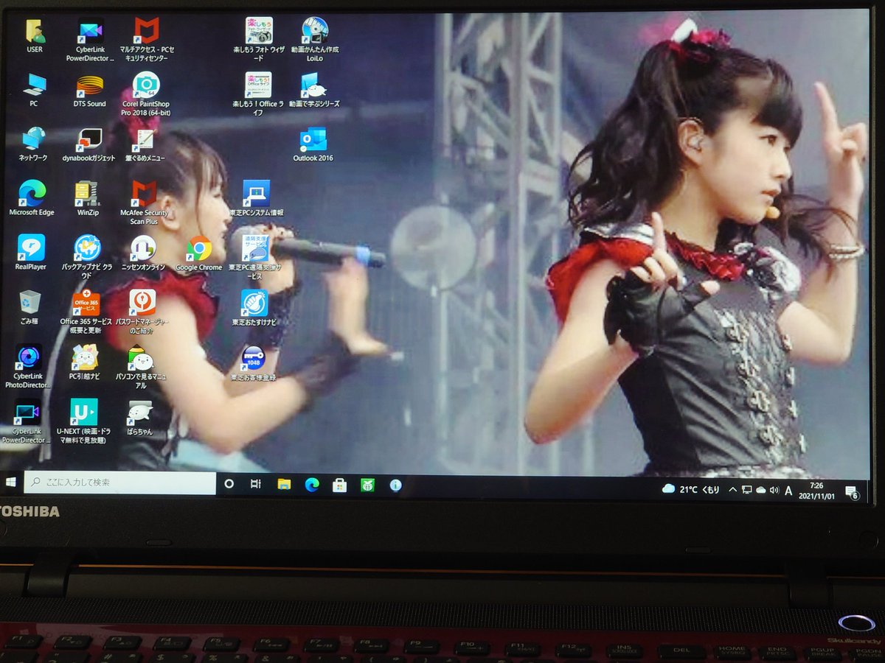Viewport: 885px width, 663px height.
Task: Open Cortana circle button on taskbar
Action: click(229, 484)
